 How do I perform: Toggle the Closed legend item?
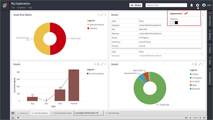[194, 74]
